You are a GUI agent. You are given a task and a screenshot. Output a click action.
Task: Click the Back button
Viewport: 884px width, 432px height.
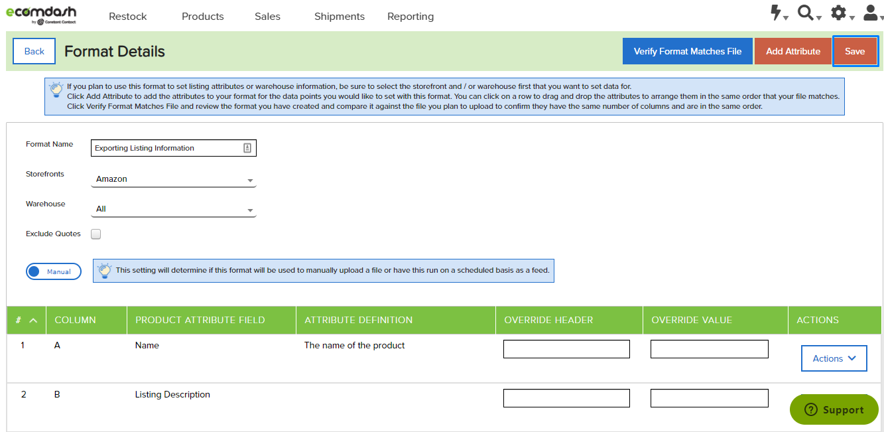[34, 51]
